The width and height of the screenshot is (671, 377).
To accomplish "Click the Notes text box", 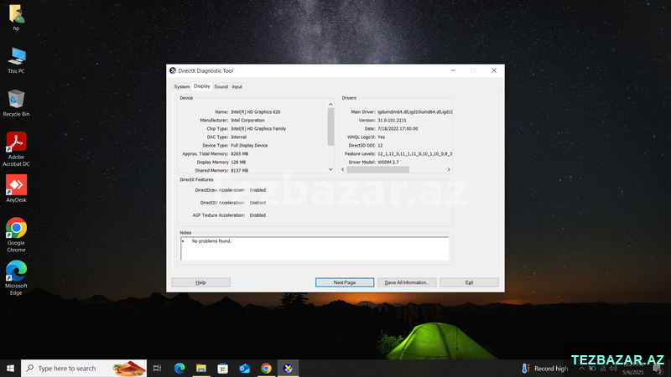I will click(x=315, y=249).
